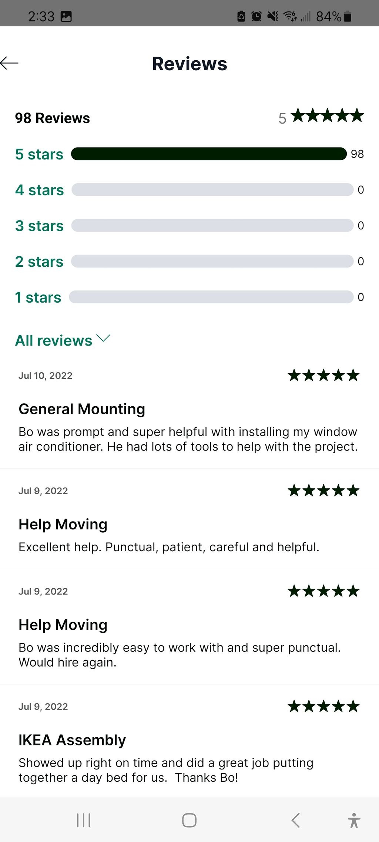
Task: Select the 2 stars filter row
Action: [39, 262]
